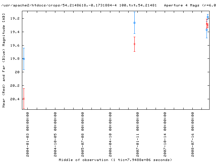Click the y-axis tick label 20.4
The image size is (216, 162).
tap(15, 99)
